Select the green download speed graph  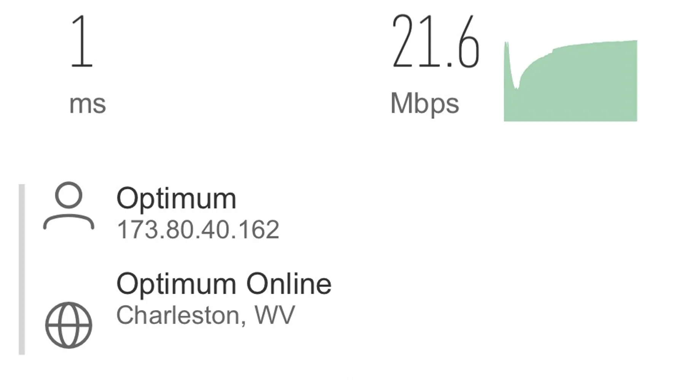(x=570, y=81)
